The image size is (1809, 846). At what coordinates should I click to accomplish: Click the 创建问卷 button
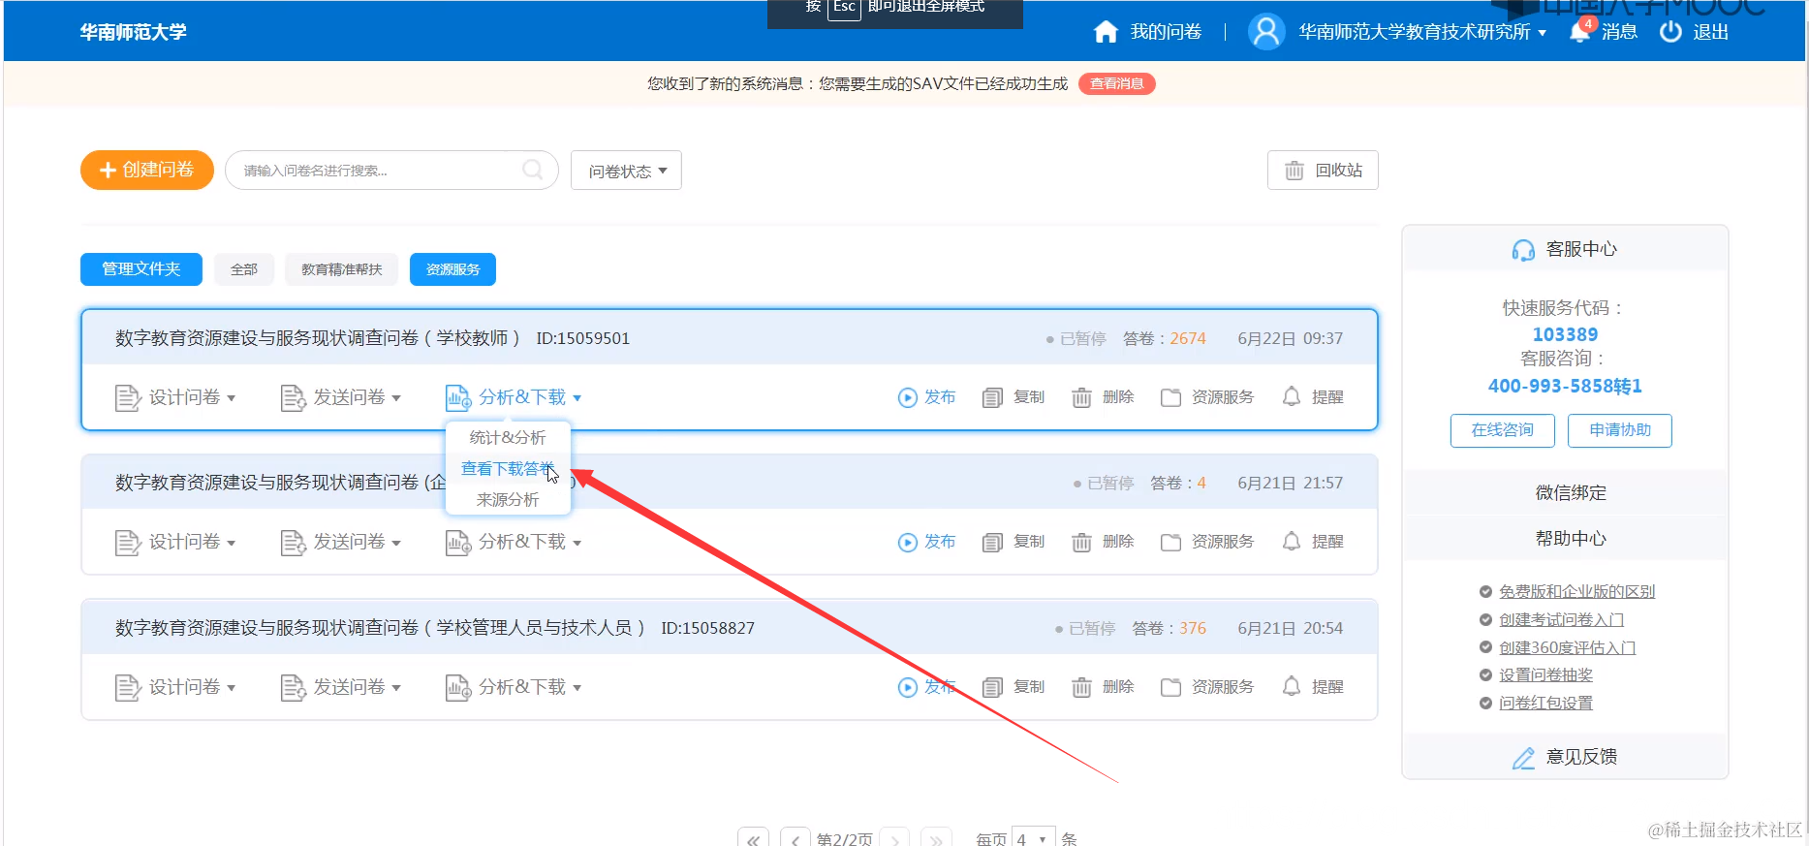coord(147,170)
